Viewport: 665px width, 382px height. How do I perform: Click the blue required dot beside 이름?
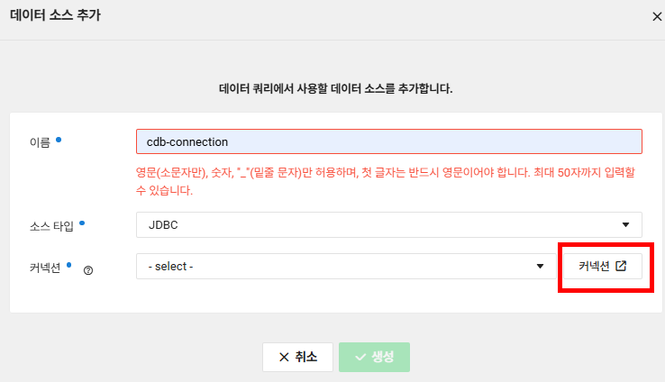pyautogui.click(x=59, y=140)
